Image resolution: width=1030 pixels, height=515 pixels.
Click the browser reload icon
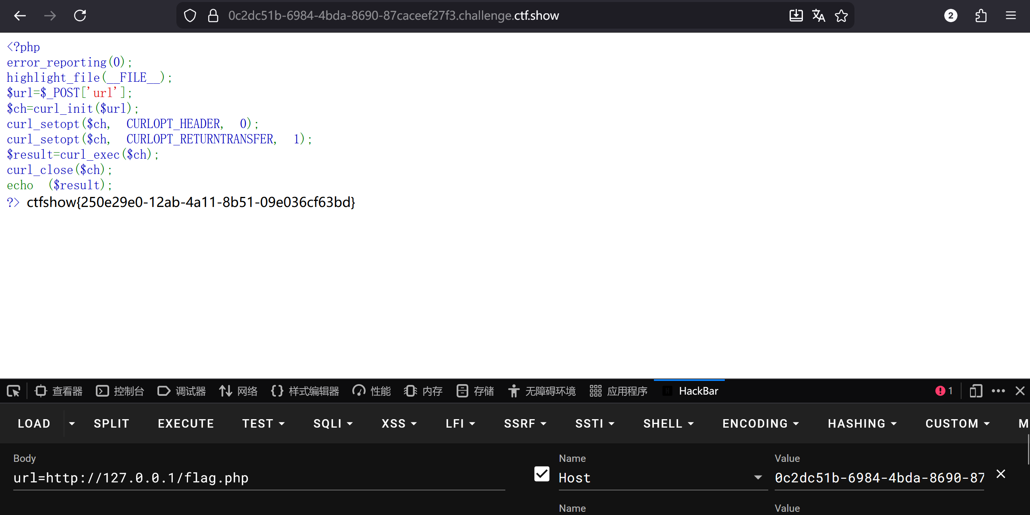(80, 16)
